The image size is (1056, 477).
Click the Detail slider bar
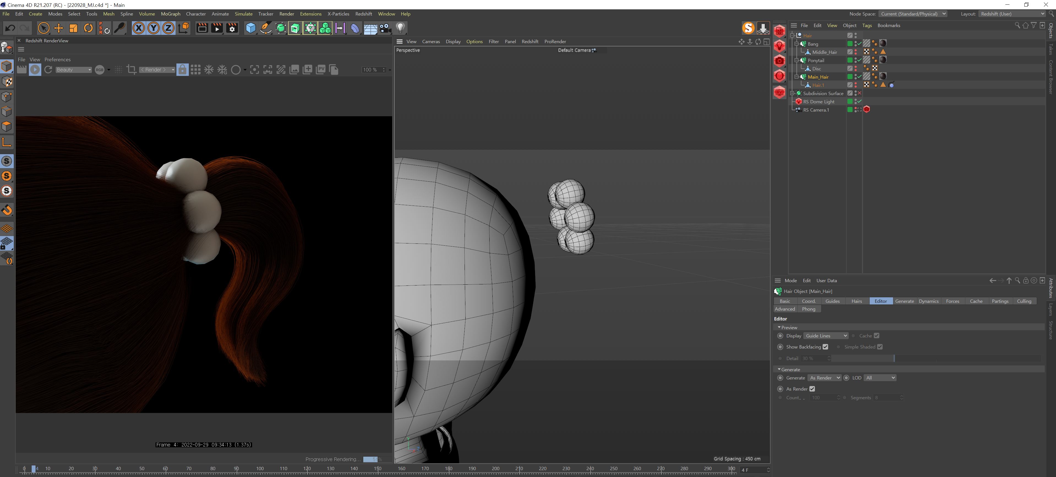[x=936, y=358]
